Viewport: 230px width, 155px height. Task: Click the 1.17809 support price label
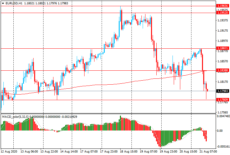pyautogui.click(x=223, y=100)
